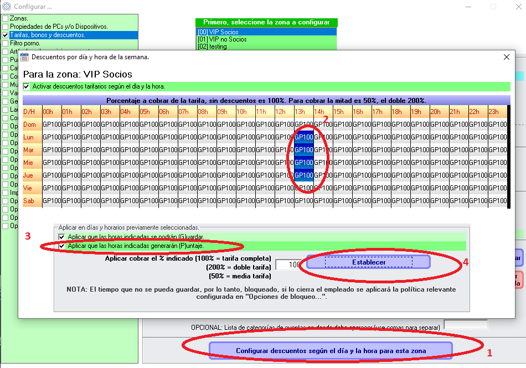Image resolution: width=526 pixels, height=368 pixels.
Task: Close the Descuentos por día y hora dialog
Action: click(507, 57)
